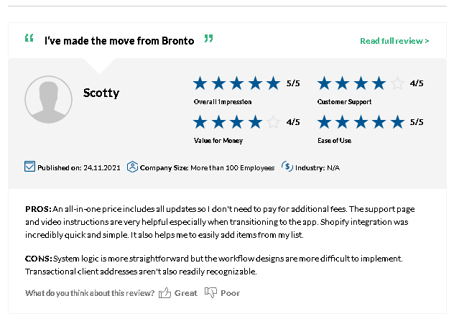This screenshot has width=454, height=329.
Task: Open the Read full review link
Action: [394, 41]
